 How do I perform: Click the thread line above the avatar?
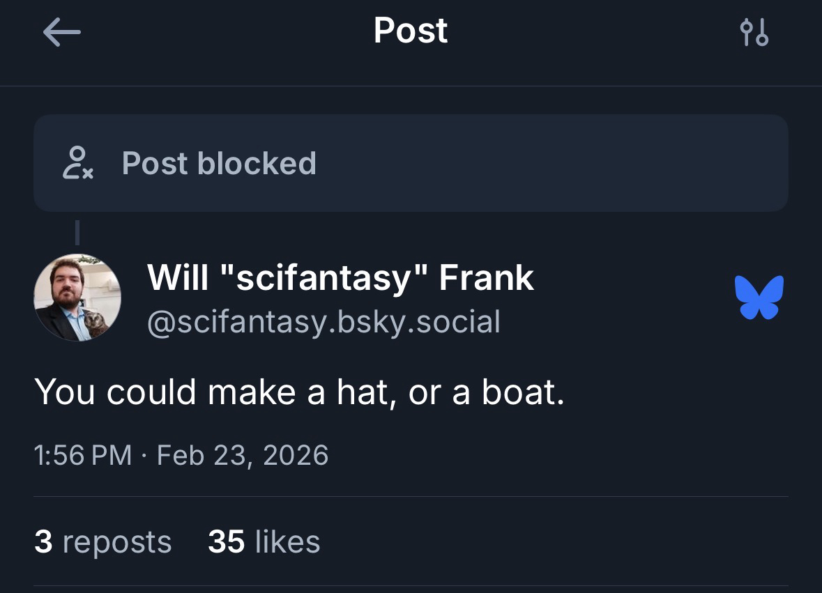[x=77, y=233]
